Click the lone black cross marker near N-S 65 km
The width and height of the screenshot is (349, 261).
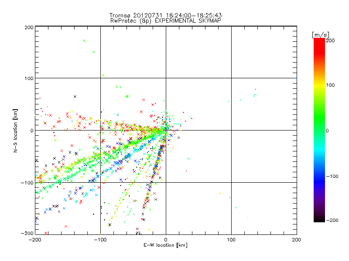point(75,97)
